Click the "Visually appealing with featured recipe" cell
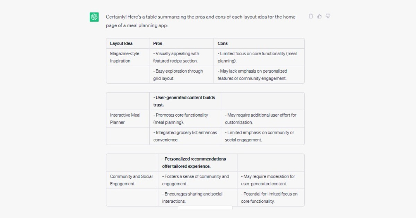416x218 pixels. (x=176, y=57)
